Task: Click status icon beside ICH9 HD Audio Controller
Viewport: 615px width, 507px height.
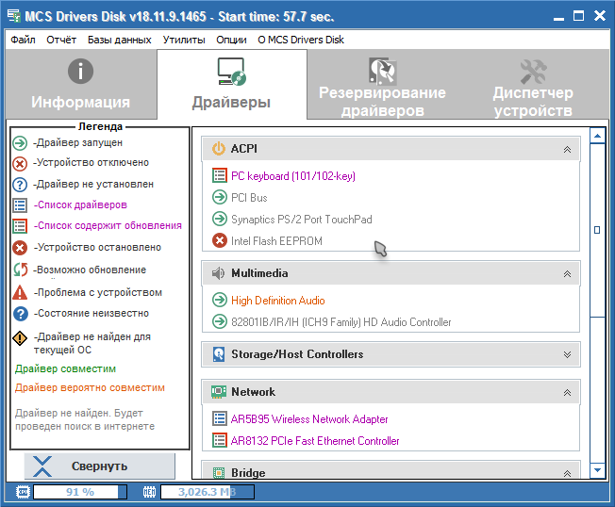Action: tap(220, 321)
